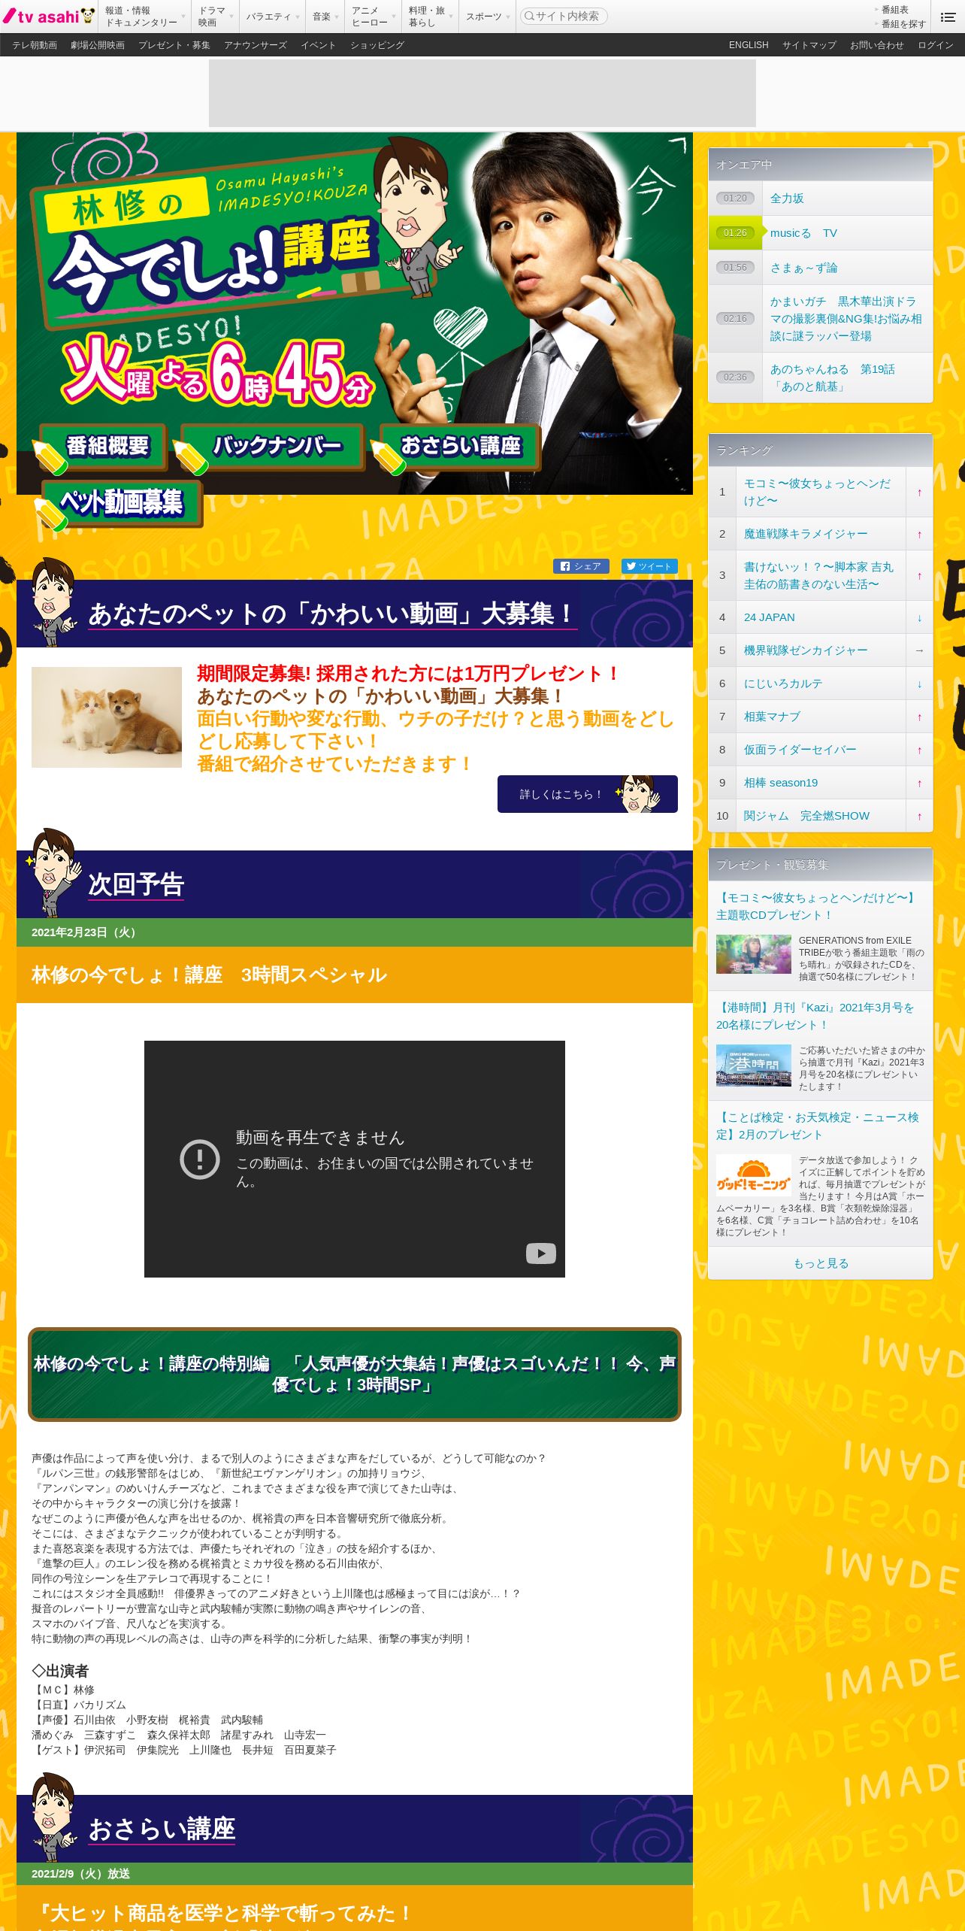Image resolution: width=965 pixels, height=1931 pixels.
Task: Select テレ朝動画 in the sub navigation
Action: tap(35, 45)
